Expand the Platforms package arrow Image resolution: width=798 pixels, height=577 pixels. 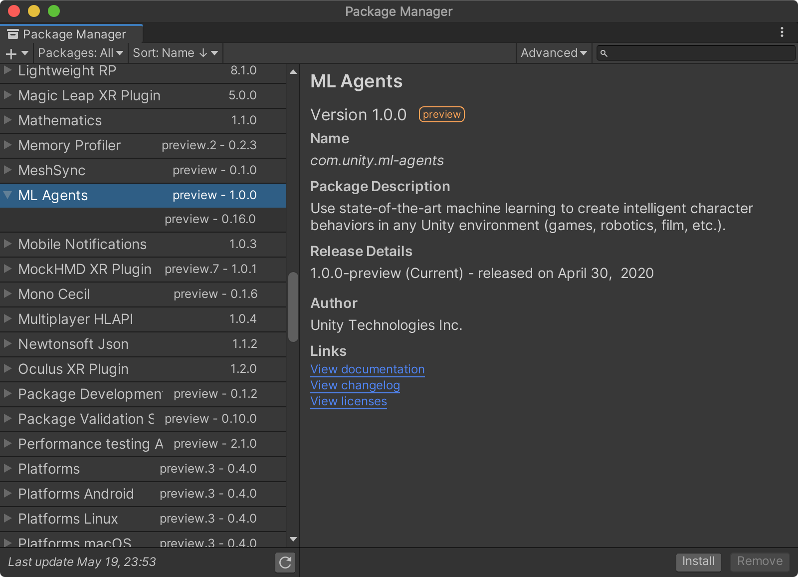pyautogui.click(x=7, y=468)
